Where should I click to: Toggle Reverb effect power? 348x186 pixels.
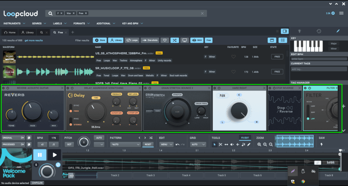click(8, 88)
